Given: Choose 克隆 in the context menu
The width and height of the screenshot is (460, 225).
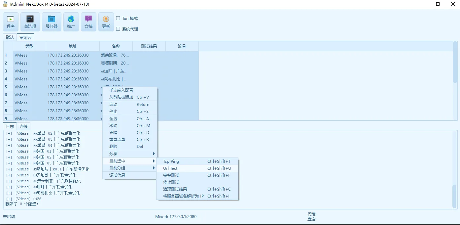Looking at the screenshot, I should click(130, 133).
